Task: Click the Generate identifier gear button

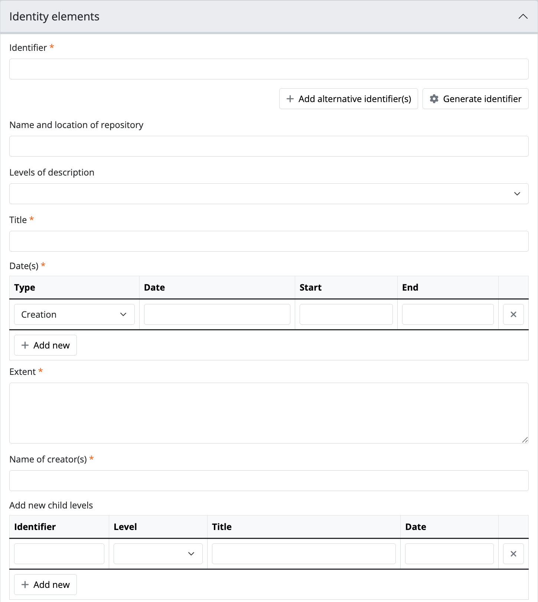Action: (x=475, y=99)
